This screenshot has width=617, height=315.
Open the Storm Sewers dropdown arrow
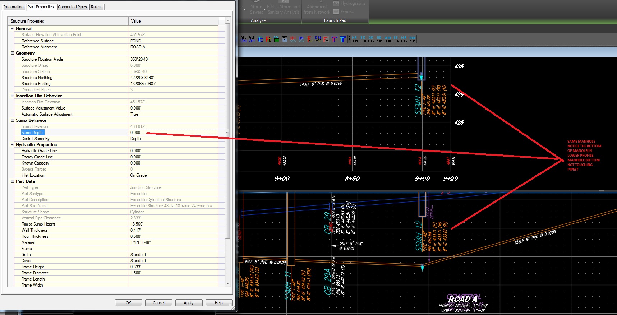pyautogui.click(x=264, y=9)
